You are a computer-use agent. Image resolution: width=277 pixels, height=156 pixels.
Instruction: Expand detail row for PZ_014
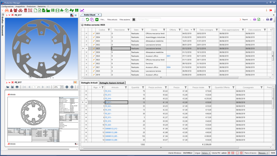tap(86, 91)
